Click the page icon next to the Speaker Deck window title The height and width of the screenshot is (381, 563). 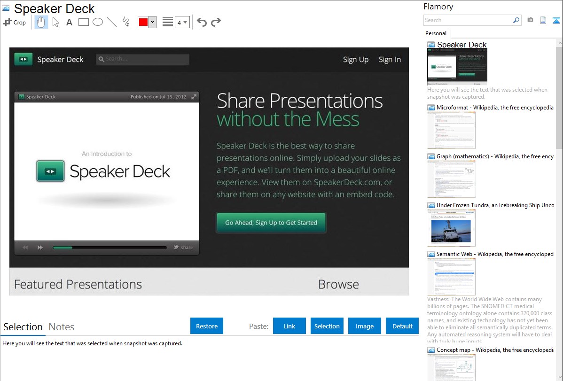click(x=6, y=8)
